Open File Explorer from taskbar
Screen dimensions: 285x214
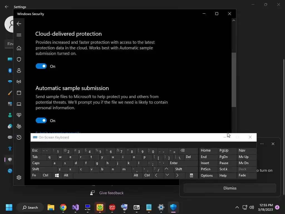(x=51, y=207)
